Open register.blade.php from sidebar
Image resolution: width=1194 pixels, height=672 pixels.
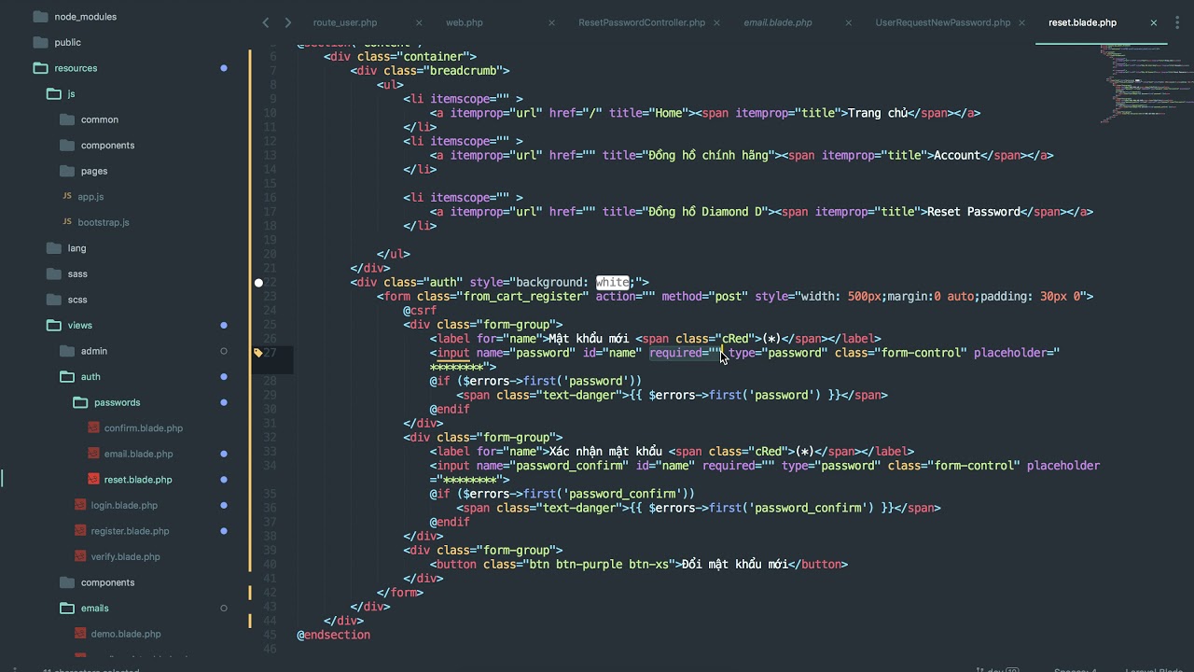[x=130, y=531]
